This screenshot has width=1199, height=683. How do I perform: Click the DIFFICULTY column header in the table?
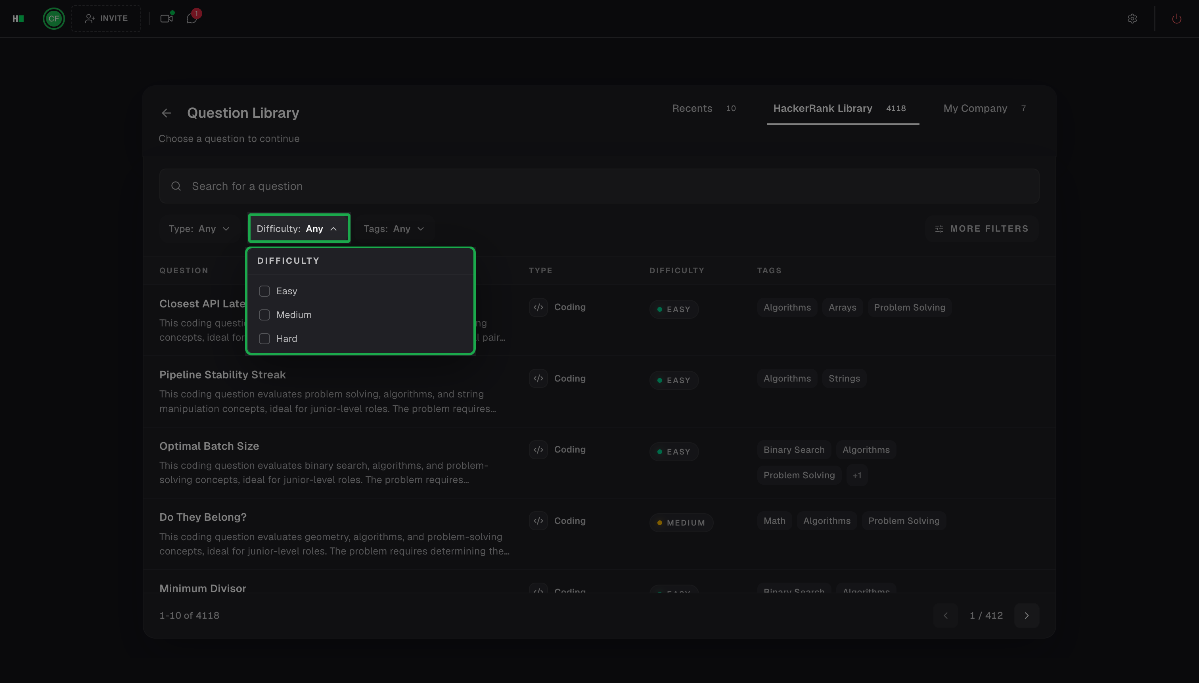click(677, 271)
